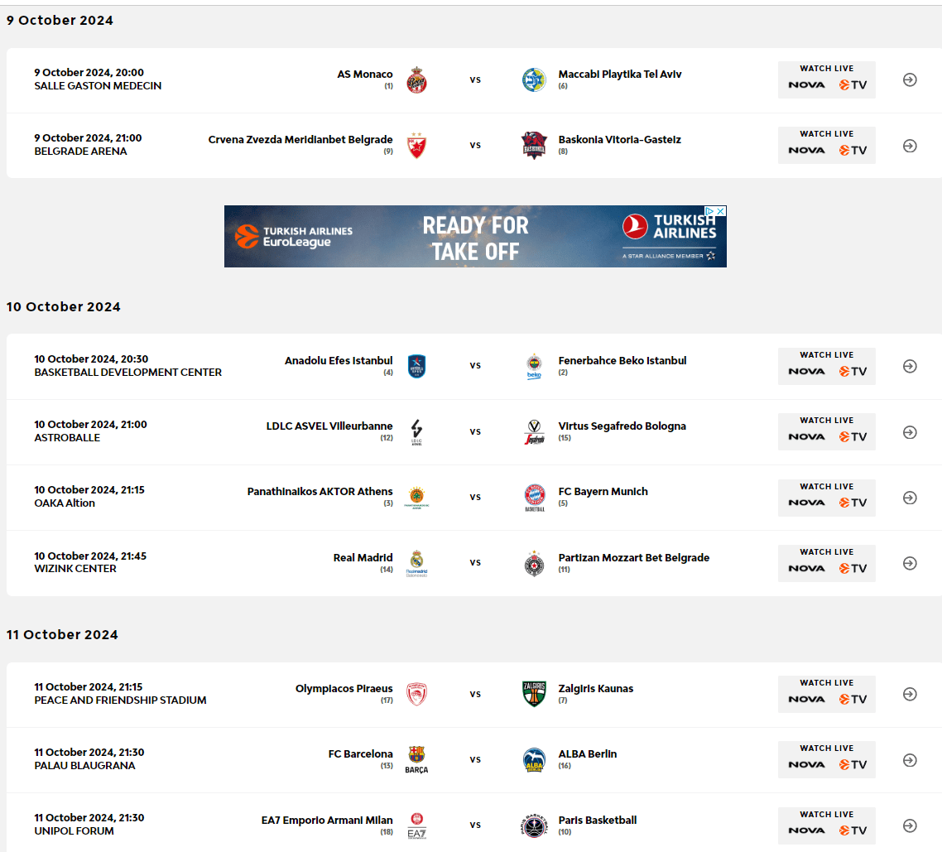
Task: Open Olympiacos vs Zalgiris game arrow
Action: [910, 694]
